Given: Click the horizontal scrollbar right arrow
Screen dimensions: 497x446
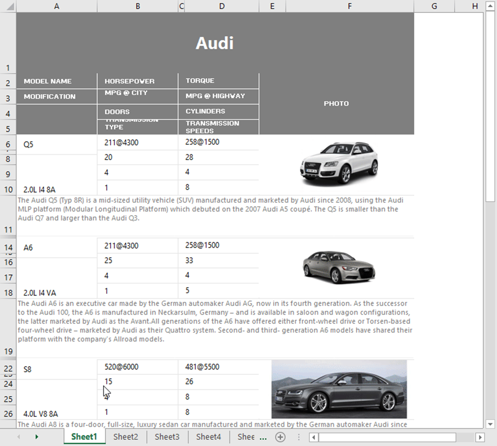Looking at the screenshot, I should point(480,437).
